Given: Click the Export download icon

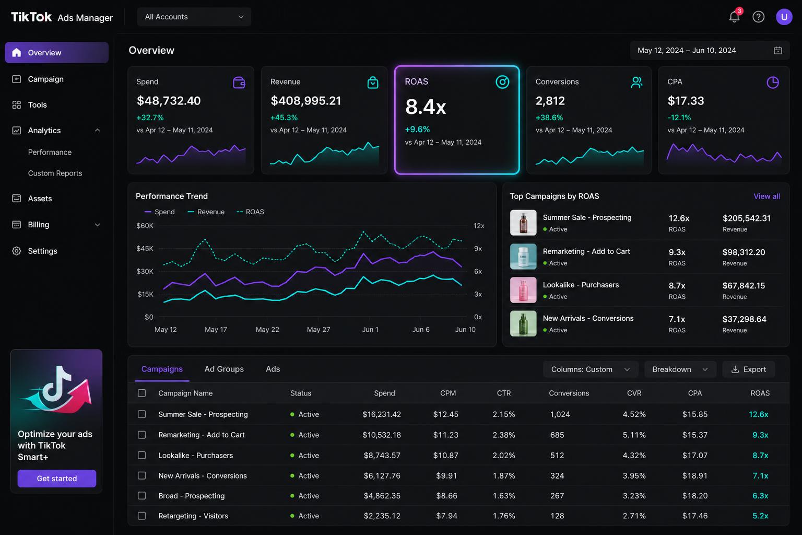Looking at the screenshot, I should 735,369.
